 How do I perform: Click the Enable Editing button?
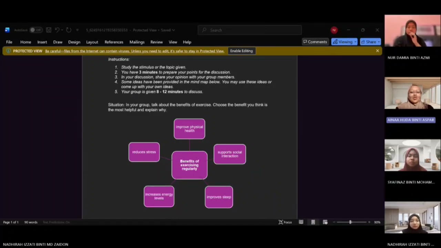click(x=241, y=51)
